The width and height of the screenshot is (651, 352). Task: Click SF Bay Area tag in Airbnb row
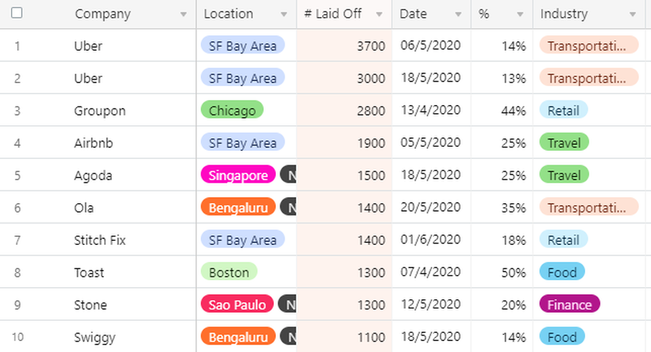(243, 142)
